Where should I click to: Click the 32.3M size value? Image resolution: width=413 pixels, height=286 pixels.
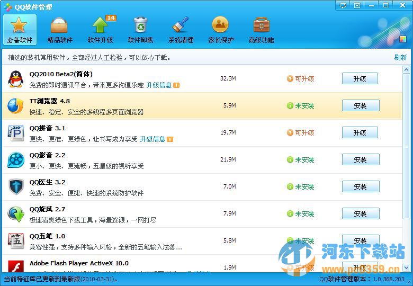coord(228,78)
